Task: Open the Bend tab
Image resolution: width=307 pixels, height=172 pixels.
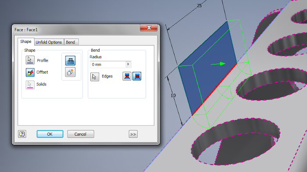Action: [x=71, y=42]
